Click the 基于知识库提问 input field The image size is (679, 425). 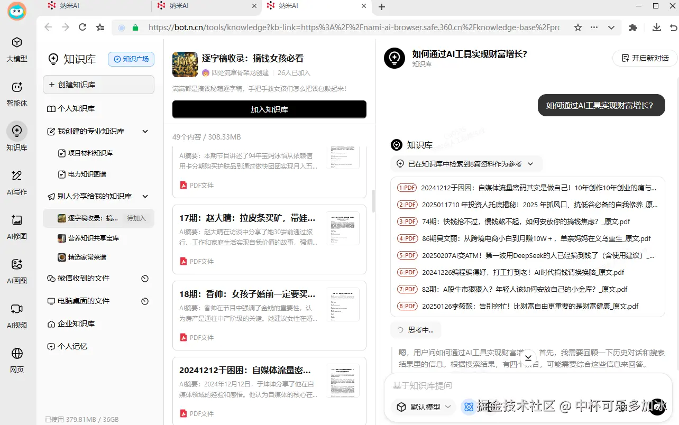pyautogui.click(x=527, y=386)
